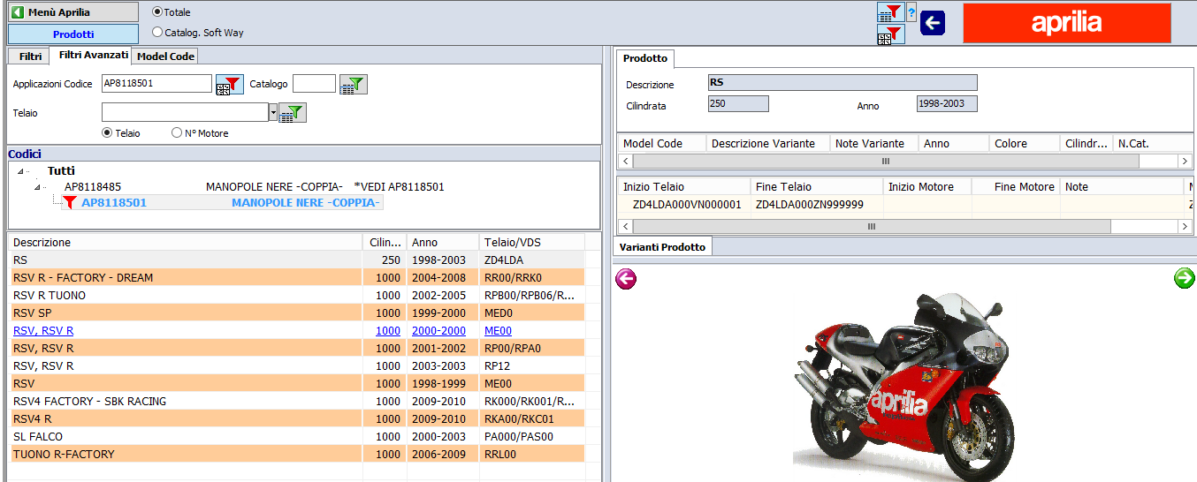Select the Telaio radio button
Screen dimensions: 1197x482
click(x=107, y=133)
